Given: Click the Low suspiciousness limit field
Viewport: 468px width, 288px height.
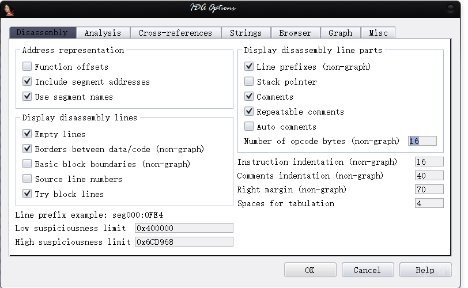Looking at the screenshot, I should click(184, 228).
